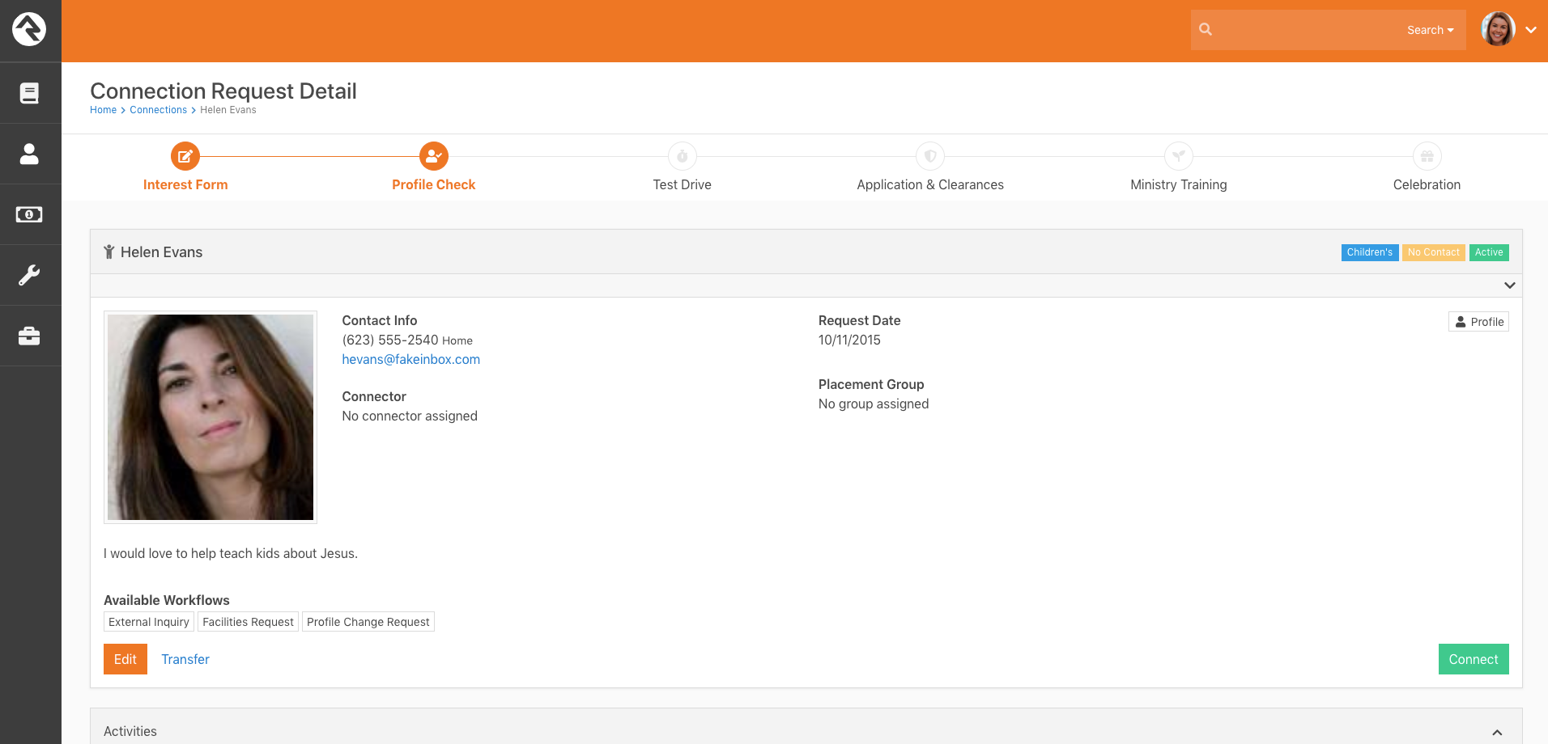Open the Finance money sidebar icon

pyautogui.click(x=29, y=214)
